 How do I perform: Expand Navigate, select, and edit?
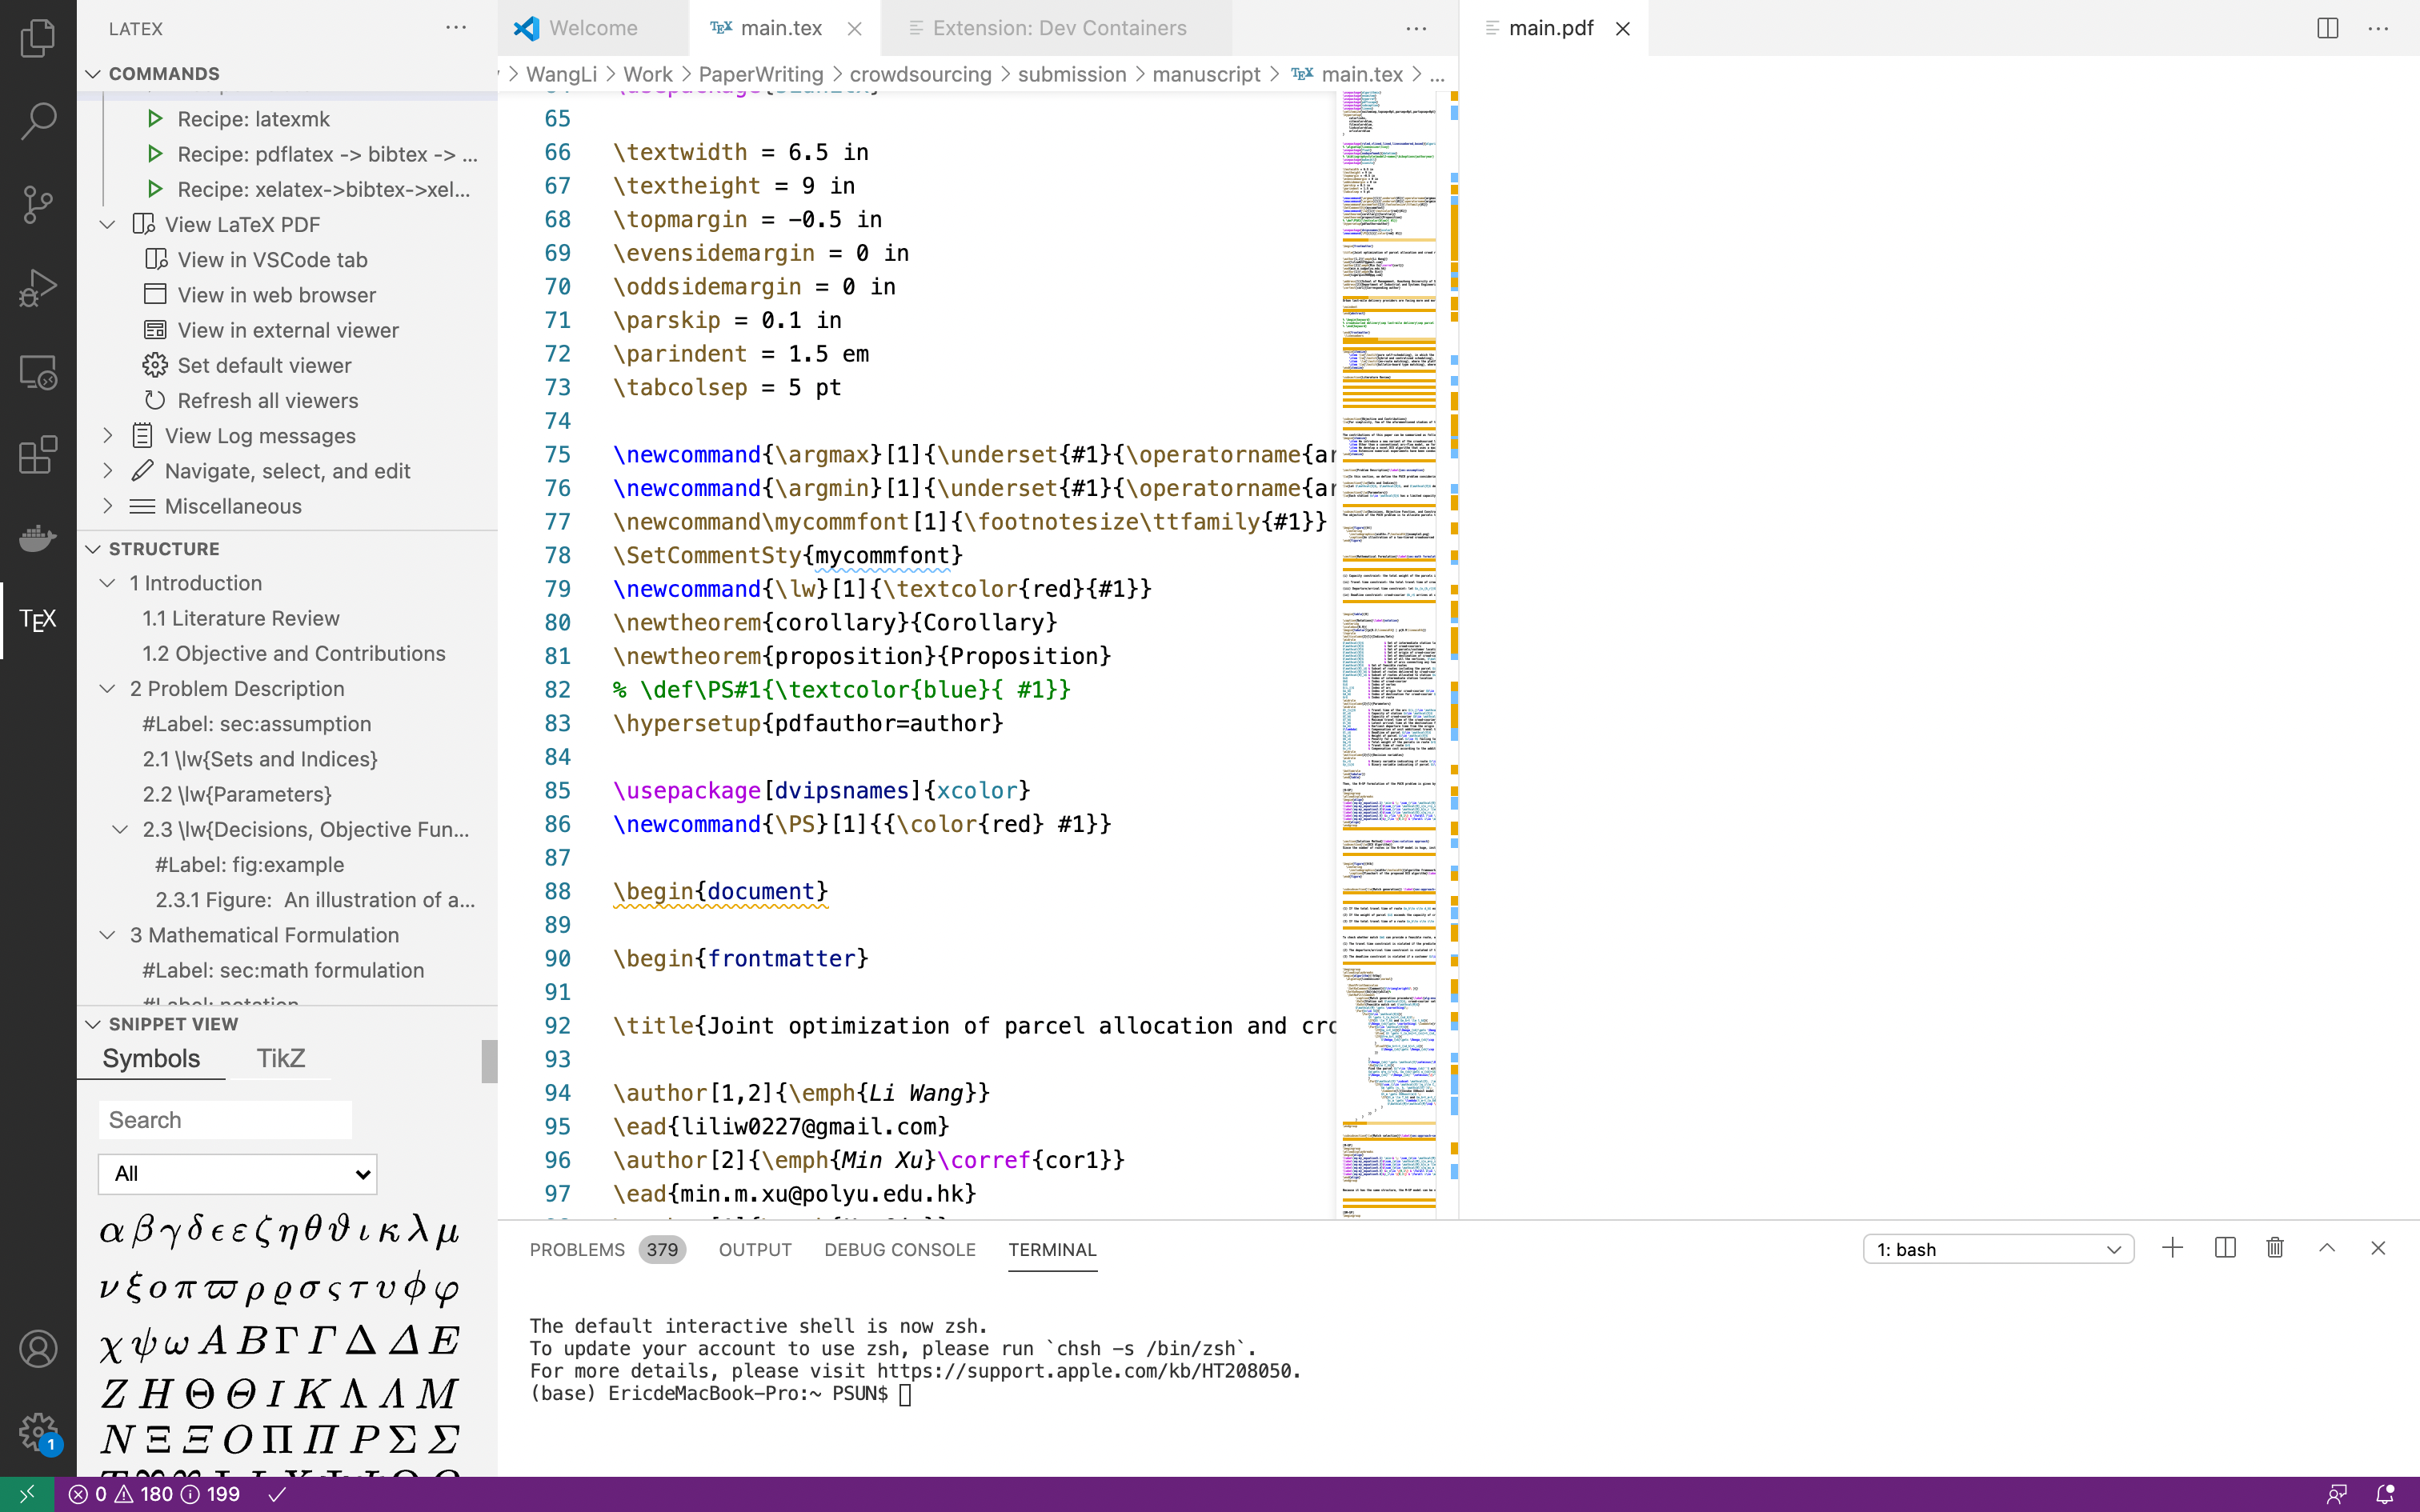point(107,471)
